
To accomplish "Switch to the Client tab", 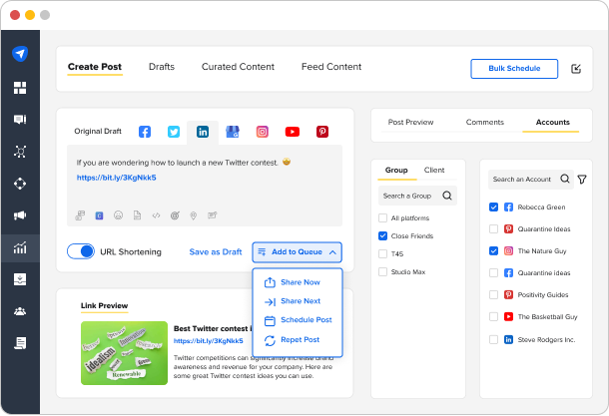I will point(434,170).
